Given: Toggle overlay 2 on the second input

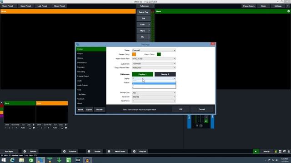Looking at the screenshot, I should point(41,128).
